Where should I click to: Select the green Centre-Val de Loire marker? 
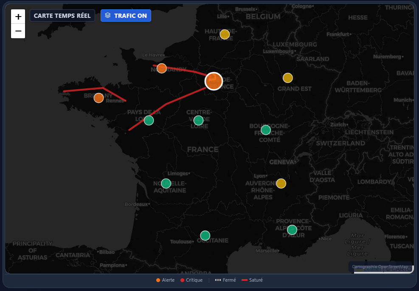pos(198,120)
